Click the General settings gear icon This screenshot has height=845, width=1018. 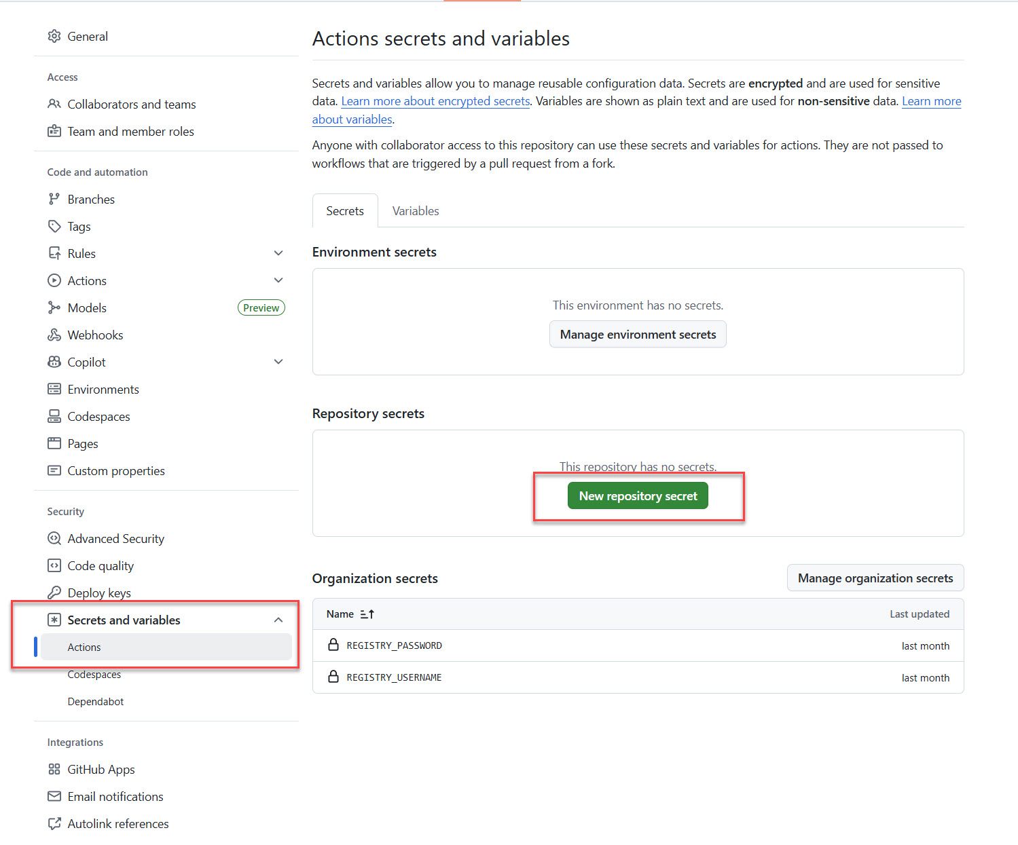coord(54,37)
